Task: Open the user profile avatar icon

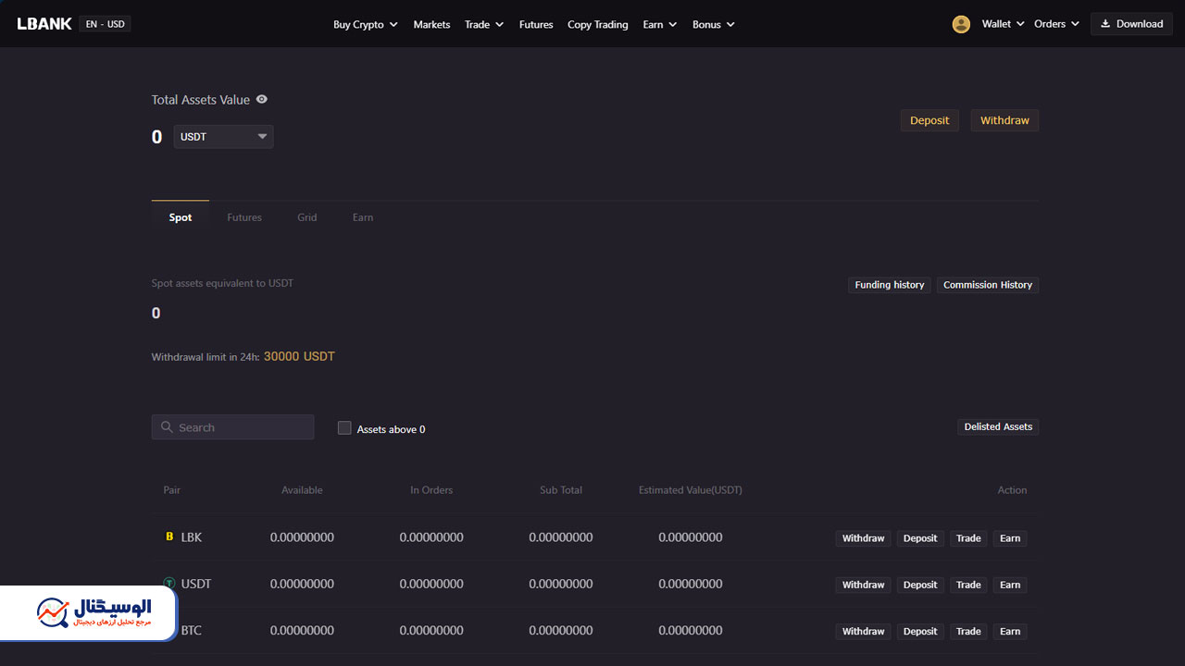Action: (x=961, y=24)
